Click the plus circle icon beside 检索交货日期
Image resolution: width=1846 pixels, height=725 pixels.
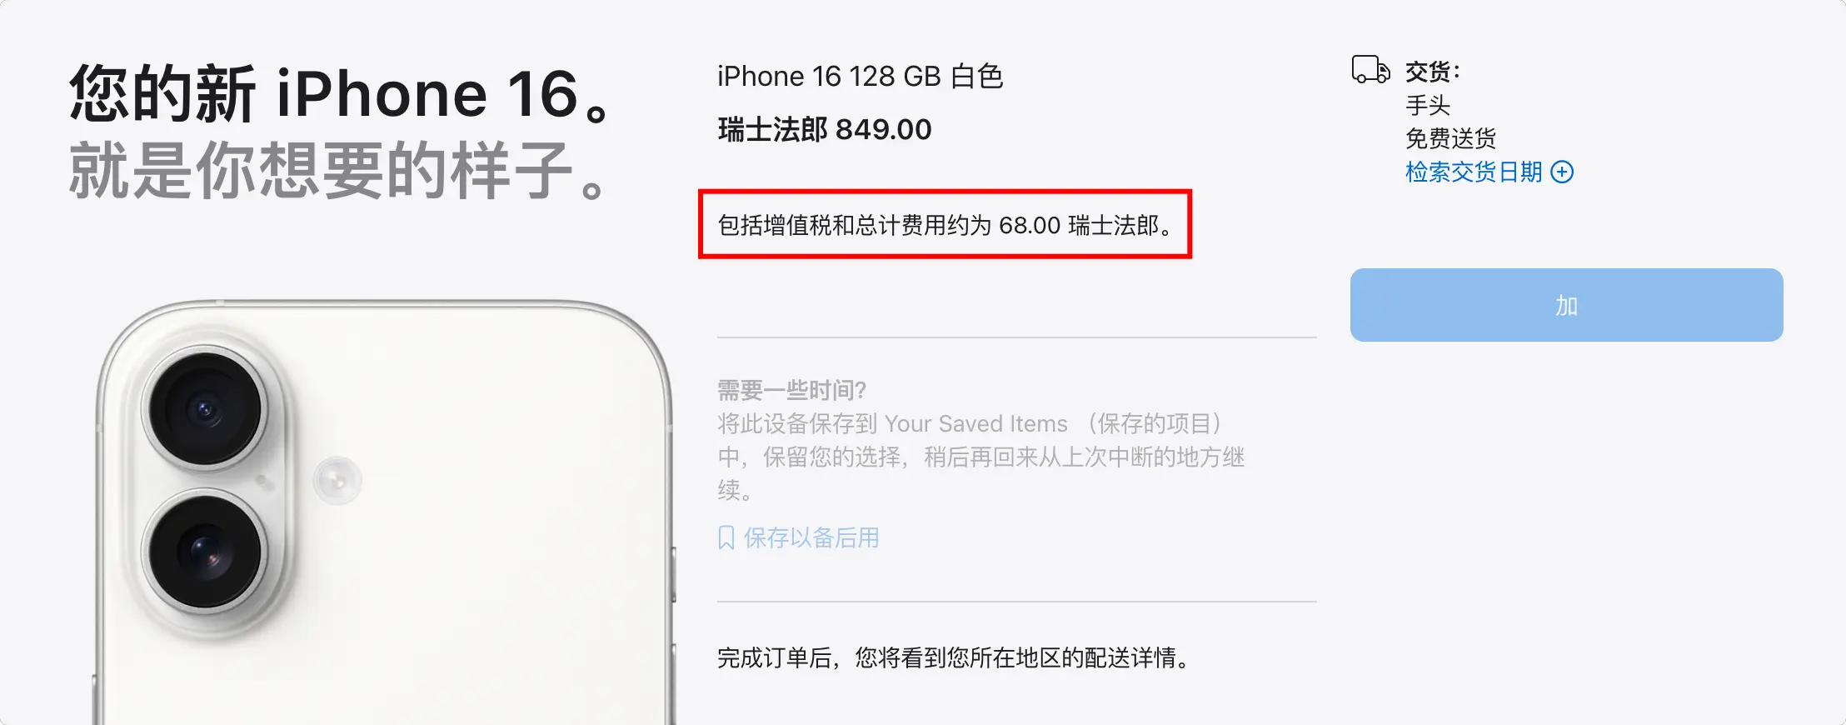[1562, 172]
